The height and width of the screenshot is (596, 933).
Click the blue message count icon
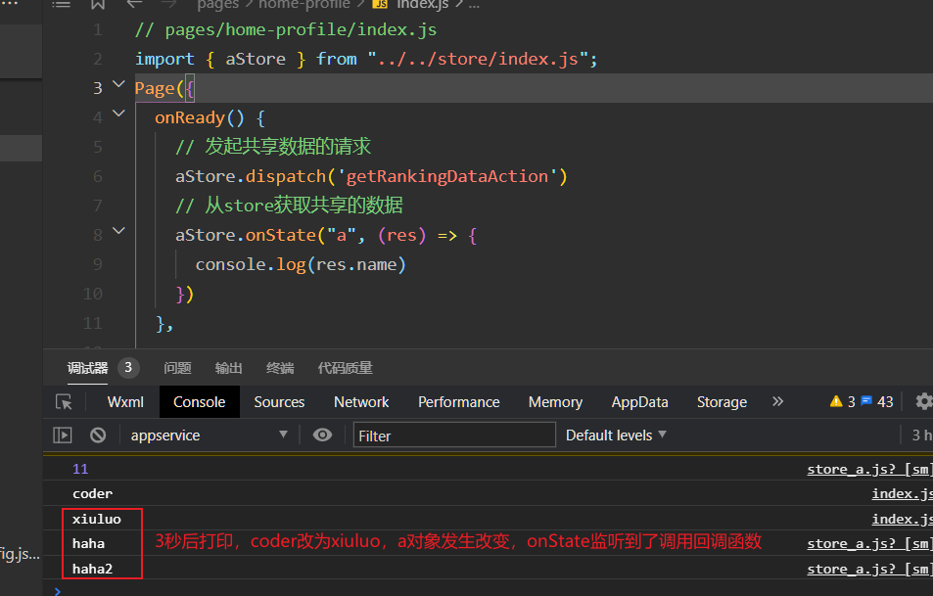pos(866,402)
